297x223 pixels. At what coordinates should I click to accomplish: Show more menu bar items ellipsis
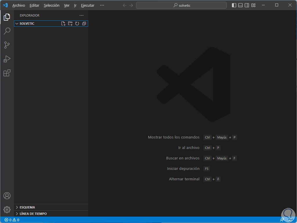pos(102,5)
